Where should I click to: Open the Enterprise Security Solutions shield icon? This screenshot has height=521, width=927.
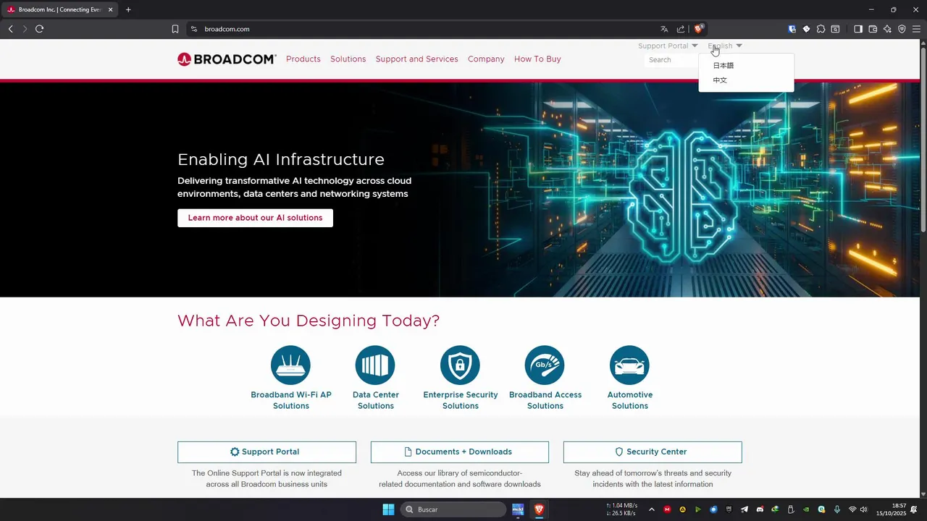point(460,365)
